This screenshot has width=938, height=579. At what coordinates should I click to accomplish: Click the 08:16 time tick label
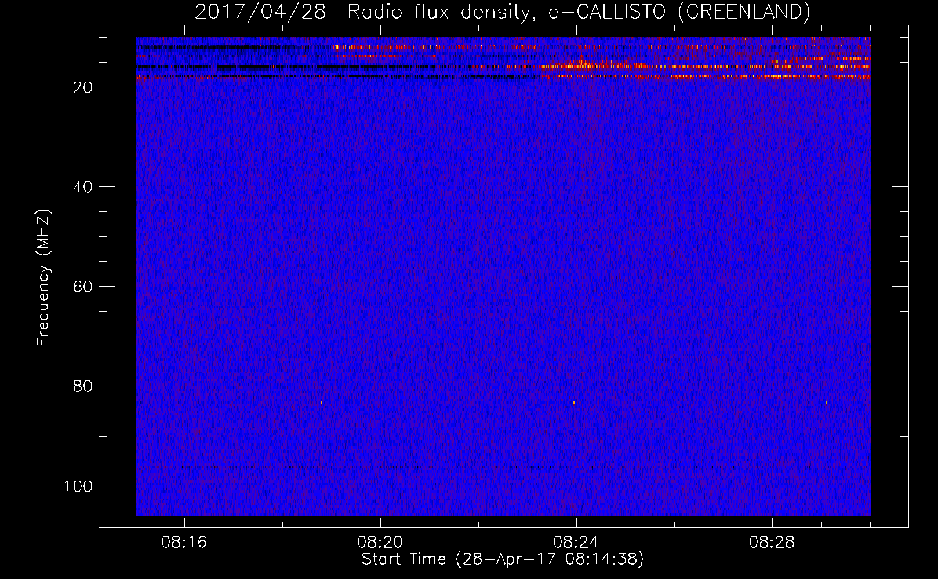coord(184,543)
